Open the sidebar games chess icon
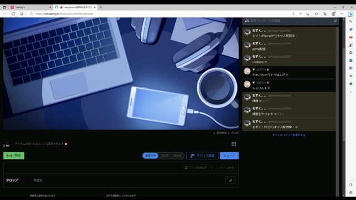Screen dimensions: 356x200 351,45
